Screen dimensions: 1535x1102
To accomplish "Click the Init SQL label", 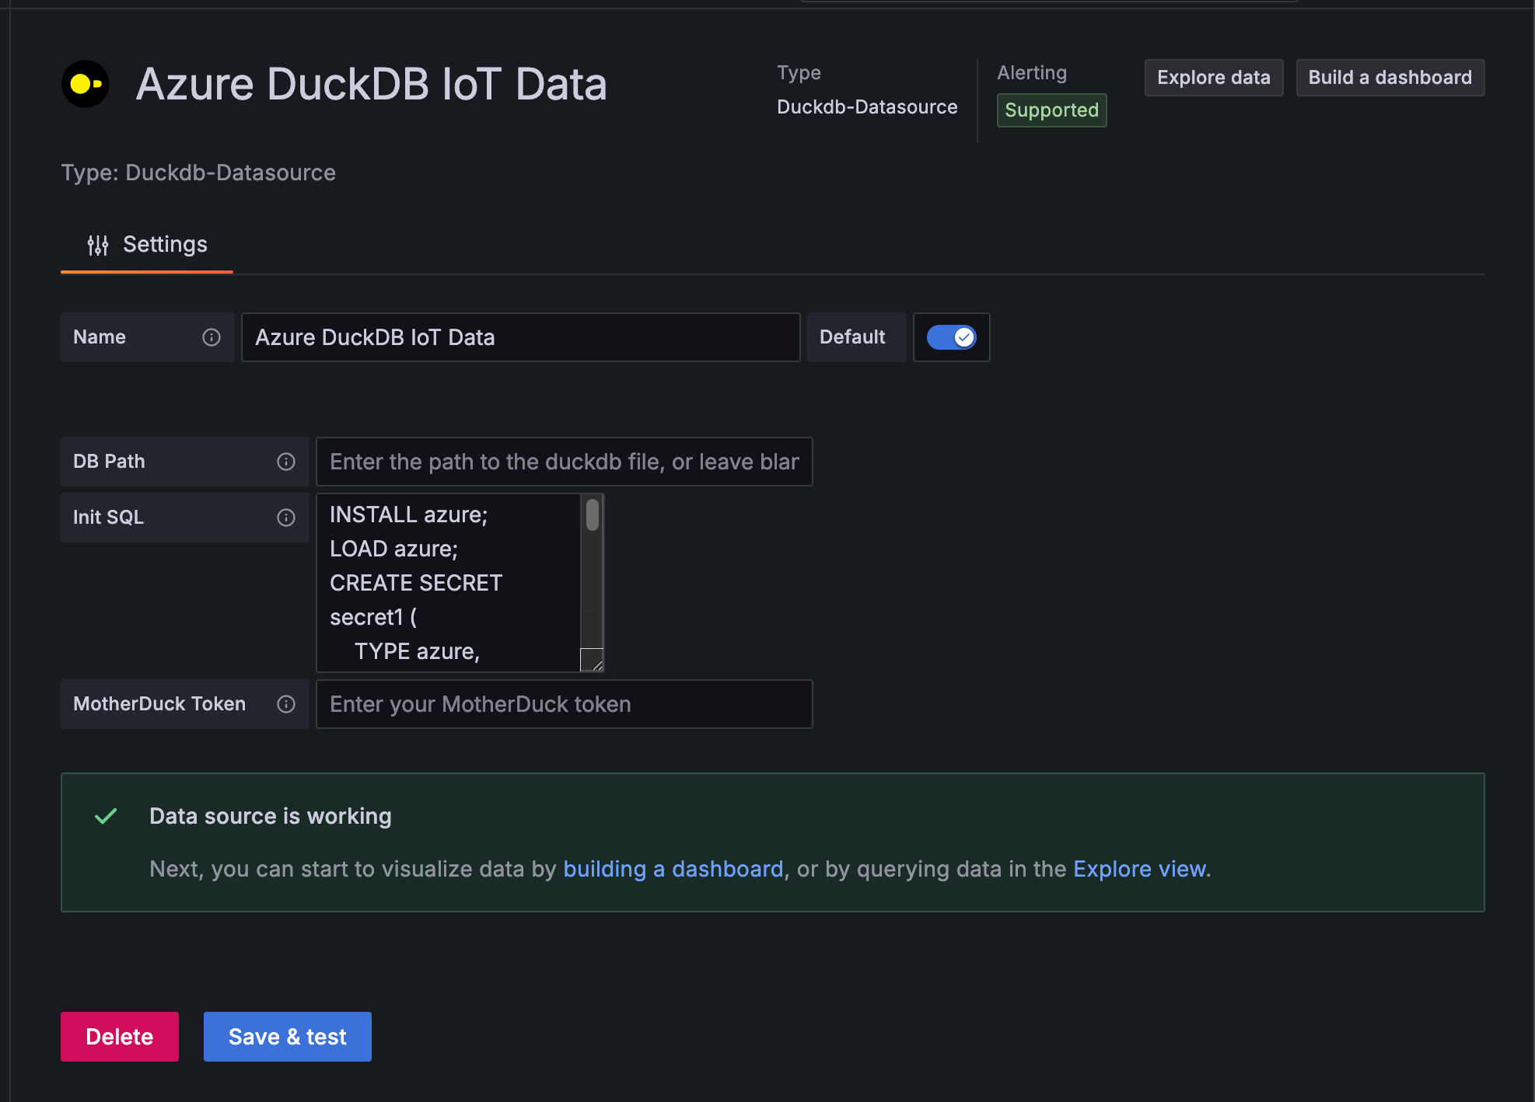I will [x=108, y=518].
